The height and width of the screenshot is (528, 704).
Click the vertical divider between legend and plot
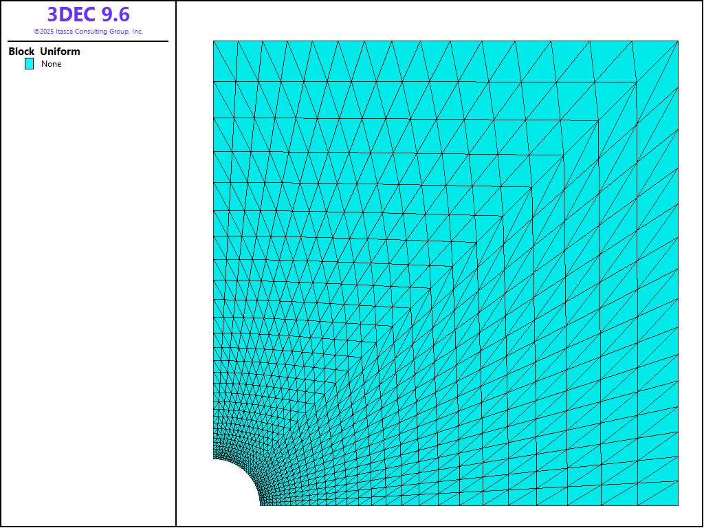click(176, 275)
